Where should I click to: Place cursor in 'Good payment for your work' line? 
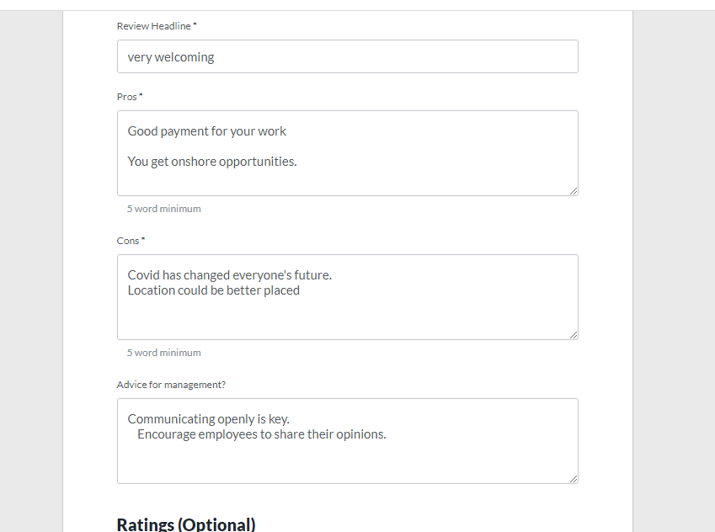(207, 131)
